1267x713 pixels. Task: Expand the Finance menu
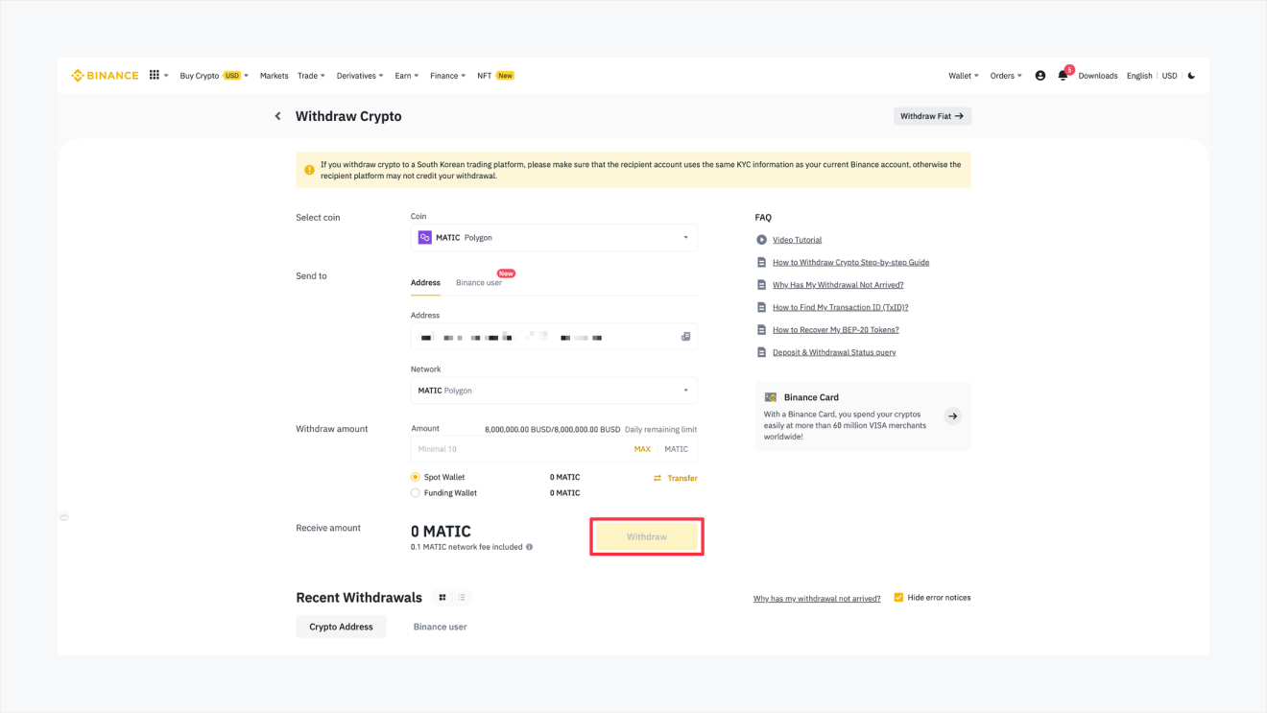448,76
